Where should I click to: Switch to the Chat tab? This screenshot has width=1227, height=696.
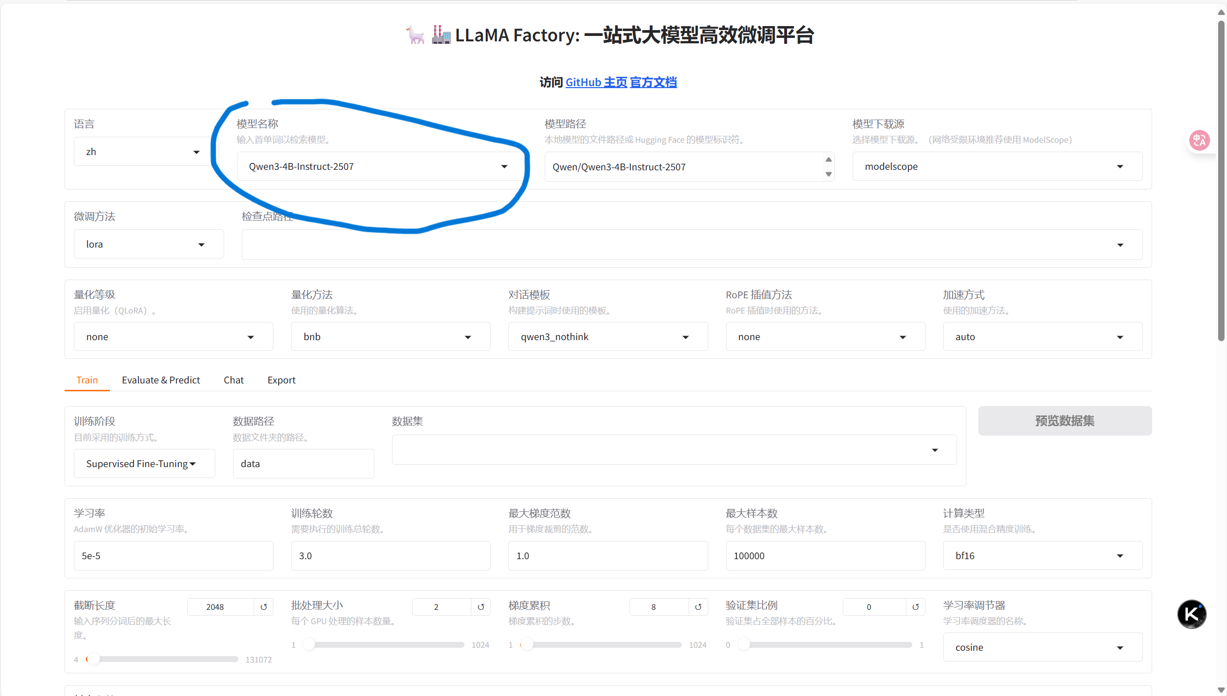click(233, 380)
